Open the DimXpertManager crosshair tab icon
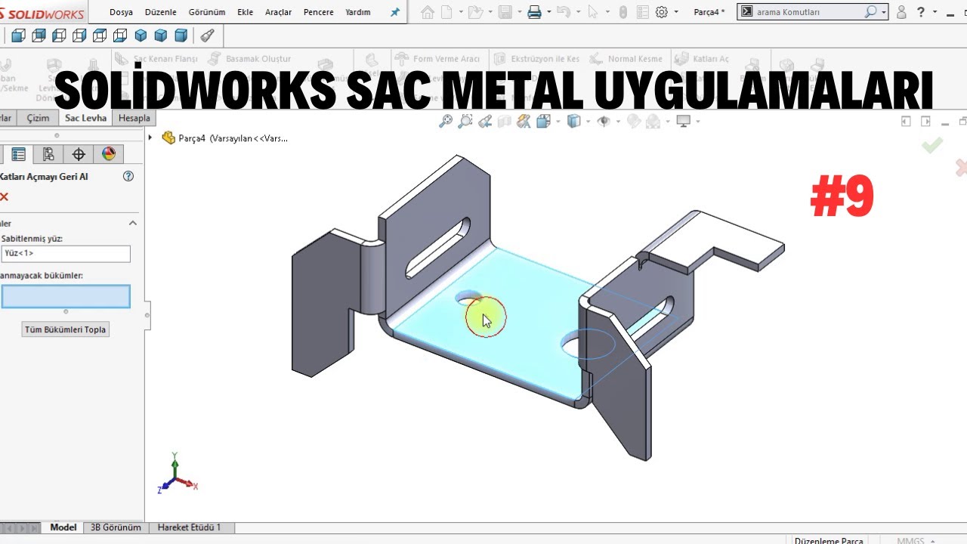This screenshot has width=967, height=544. point(79,154)
